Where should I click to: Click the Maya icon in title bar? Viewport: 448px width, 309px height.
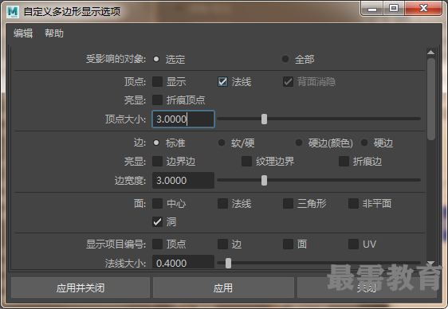pos(13,12)
